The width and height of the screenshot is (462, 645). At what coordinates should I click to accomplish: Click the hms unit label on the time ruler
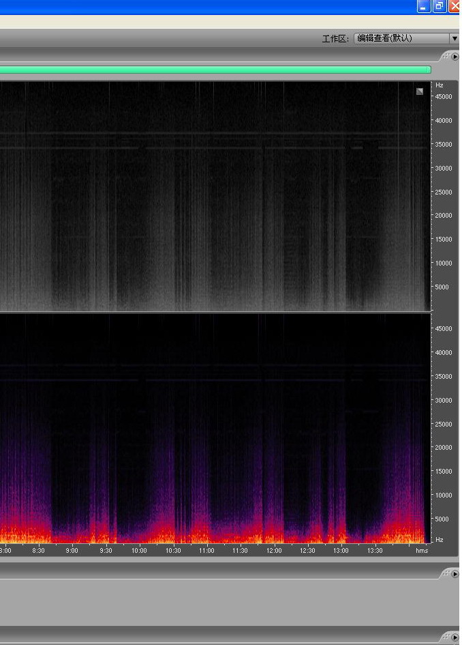(x=422, y=550)
